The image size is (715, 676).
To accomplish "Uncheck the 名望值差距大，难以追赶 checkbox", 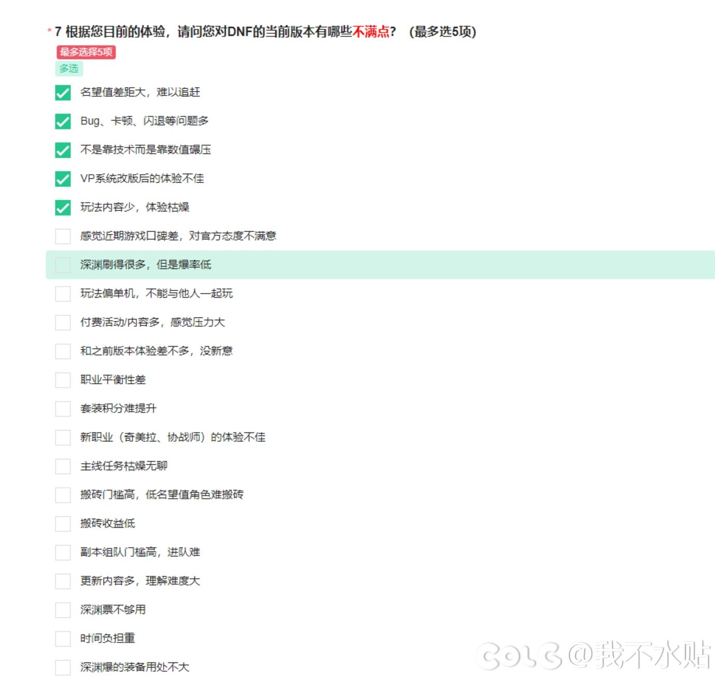I will pos(63,93).
